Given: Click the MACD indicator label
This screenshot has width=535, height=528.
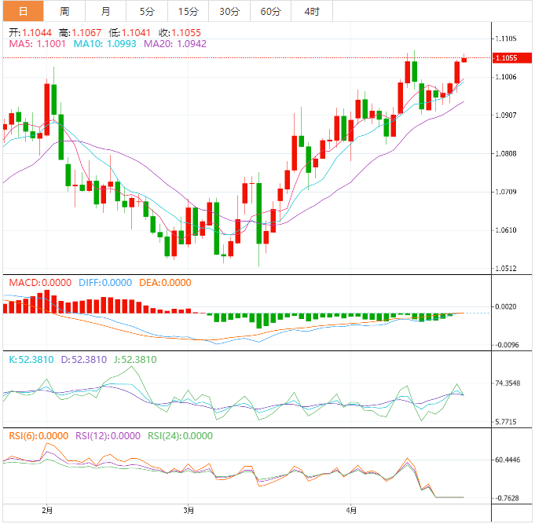Looking at the screenshot, I should 39,283.
